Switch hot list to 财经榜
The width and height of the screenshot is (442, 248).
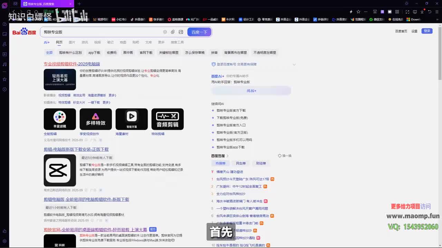261,163
